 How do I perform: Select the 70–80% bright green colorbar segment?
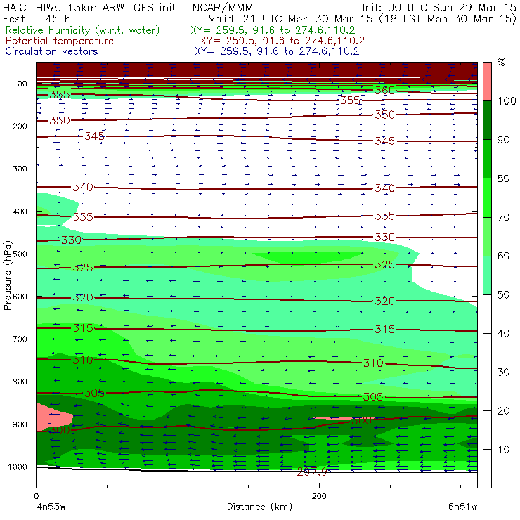click(x=487, y=197)
